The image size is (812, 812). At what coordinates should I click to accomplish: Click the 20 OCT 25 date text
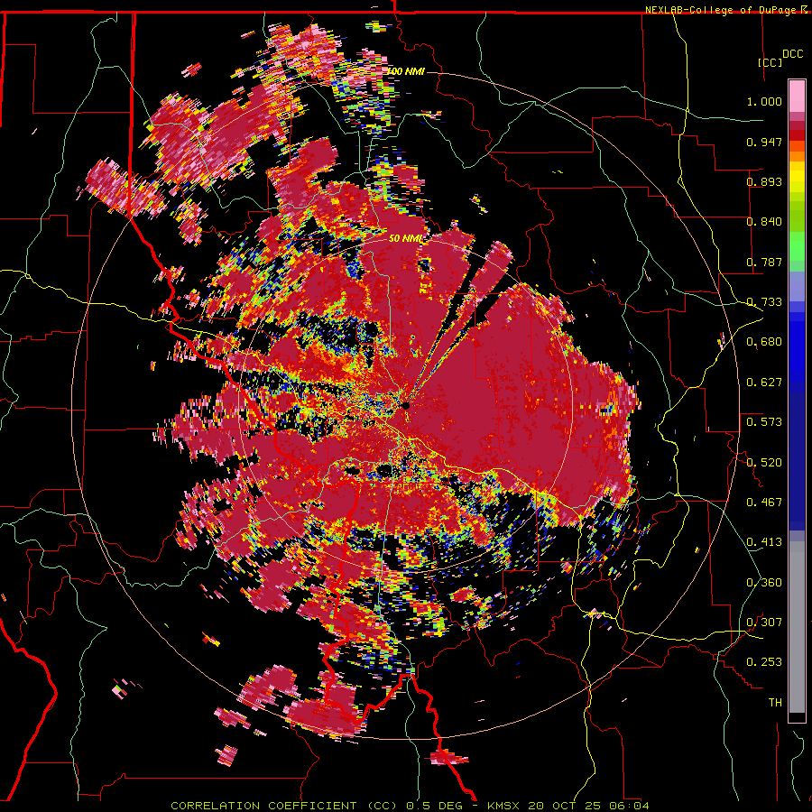click(566, 806)
